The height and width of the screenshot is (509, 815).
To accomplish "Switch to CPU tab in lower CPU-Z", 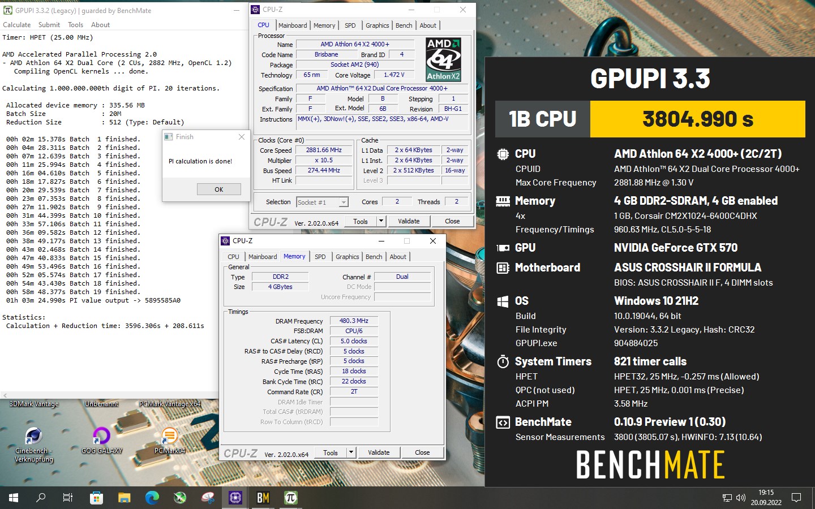I will coord(233,257).
